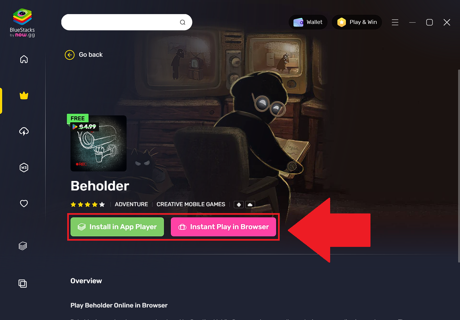This screenshot has height=320, width=460.
Task: Click the CREATIVE MOBILE GAMES developer link
Action: pos(191,204)
